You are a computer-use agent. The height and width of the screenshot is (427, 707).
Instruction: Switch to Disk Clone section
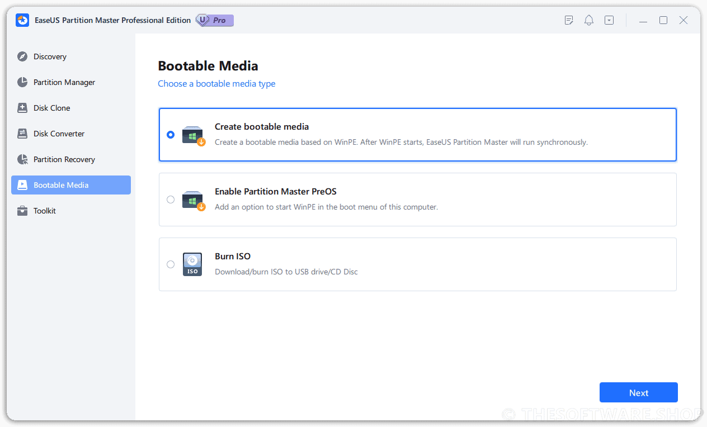click(71, 108)
